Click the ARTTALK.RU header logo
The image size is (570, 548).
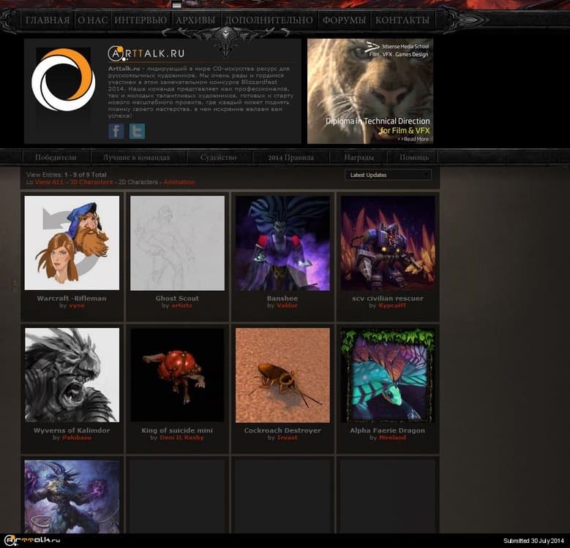pyautogui.click(x=146, y=53)
